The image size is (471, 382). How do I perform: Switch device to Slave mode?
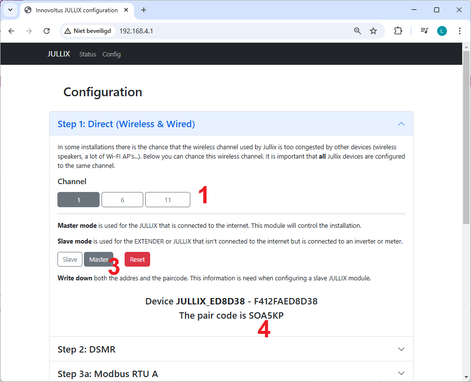coord(70,259)
